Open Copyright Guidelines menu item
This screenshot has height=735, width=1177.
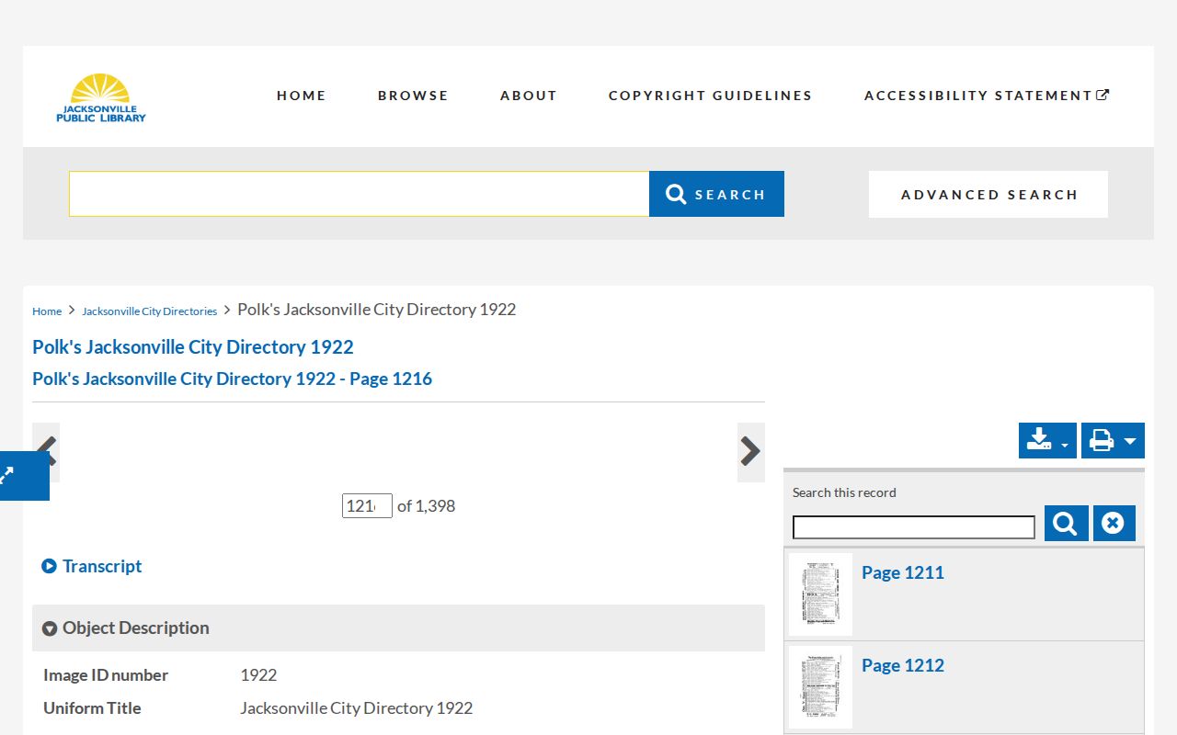[x=711, y=96]
